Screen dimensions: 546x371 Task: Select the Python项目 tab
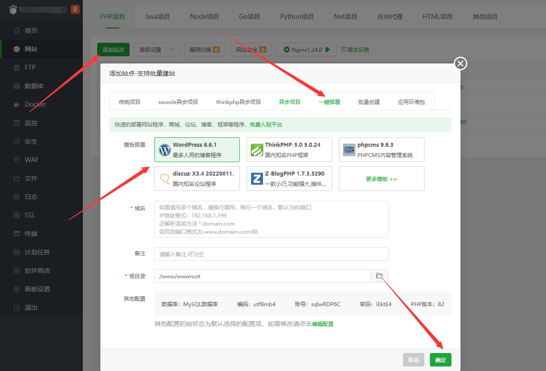[x=297, y=17]
